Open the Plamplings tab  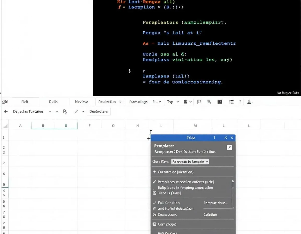click(x=138, y=102)
